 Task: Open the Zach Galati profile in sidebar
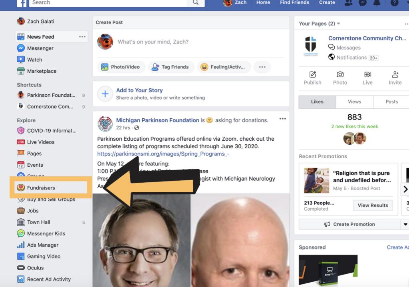pos(36,22)
